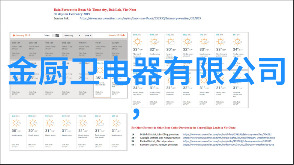Viewport: 294px width, 165px height.
Task: Click the weather icon for TUE 2/26
Action: click(x=49, y=123)
